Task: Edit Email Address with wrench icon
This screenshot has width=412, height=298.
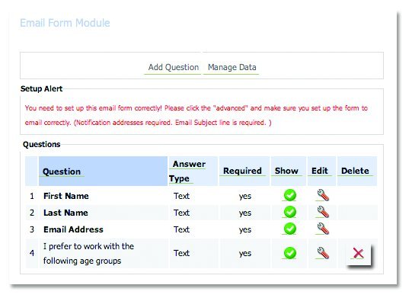Action: [x=323, y=229]
